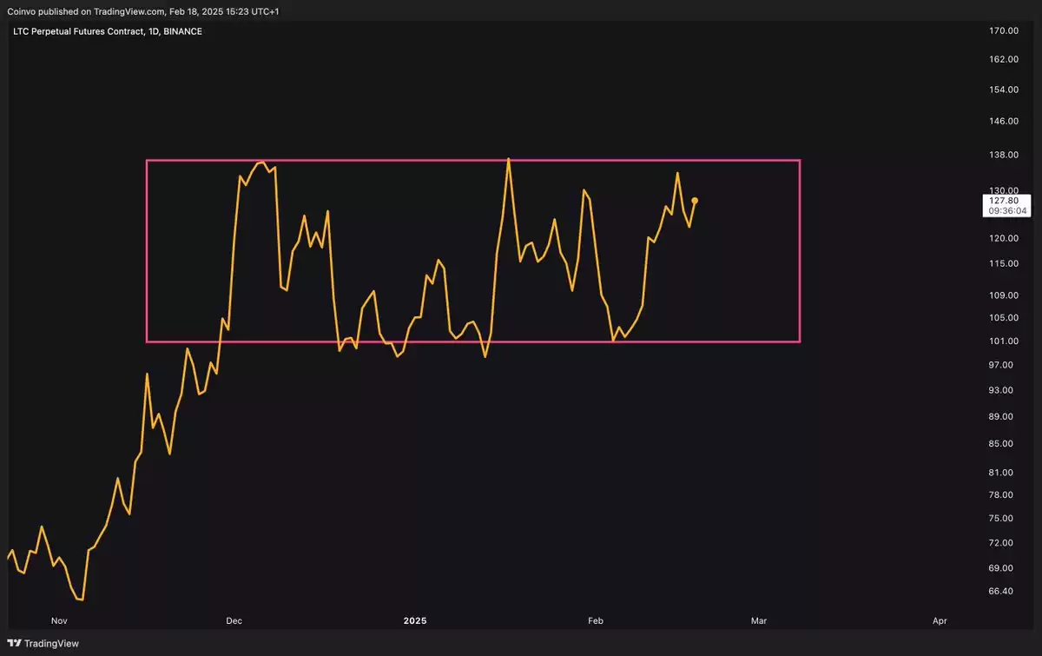Click the current price label 127.80
The width and height of the screenshot is (1042, 656).
point(1003,200)
